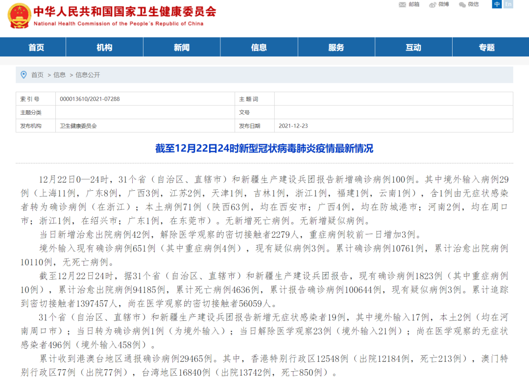Open the 服务 navigation menu

pos(336,48)
